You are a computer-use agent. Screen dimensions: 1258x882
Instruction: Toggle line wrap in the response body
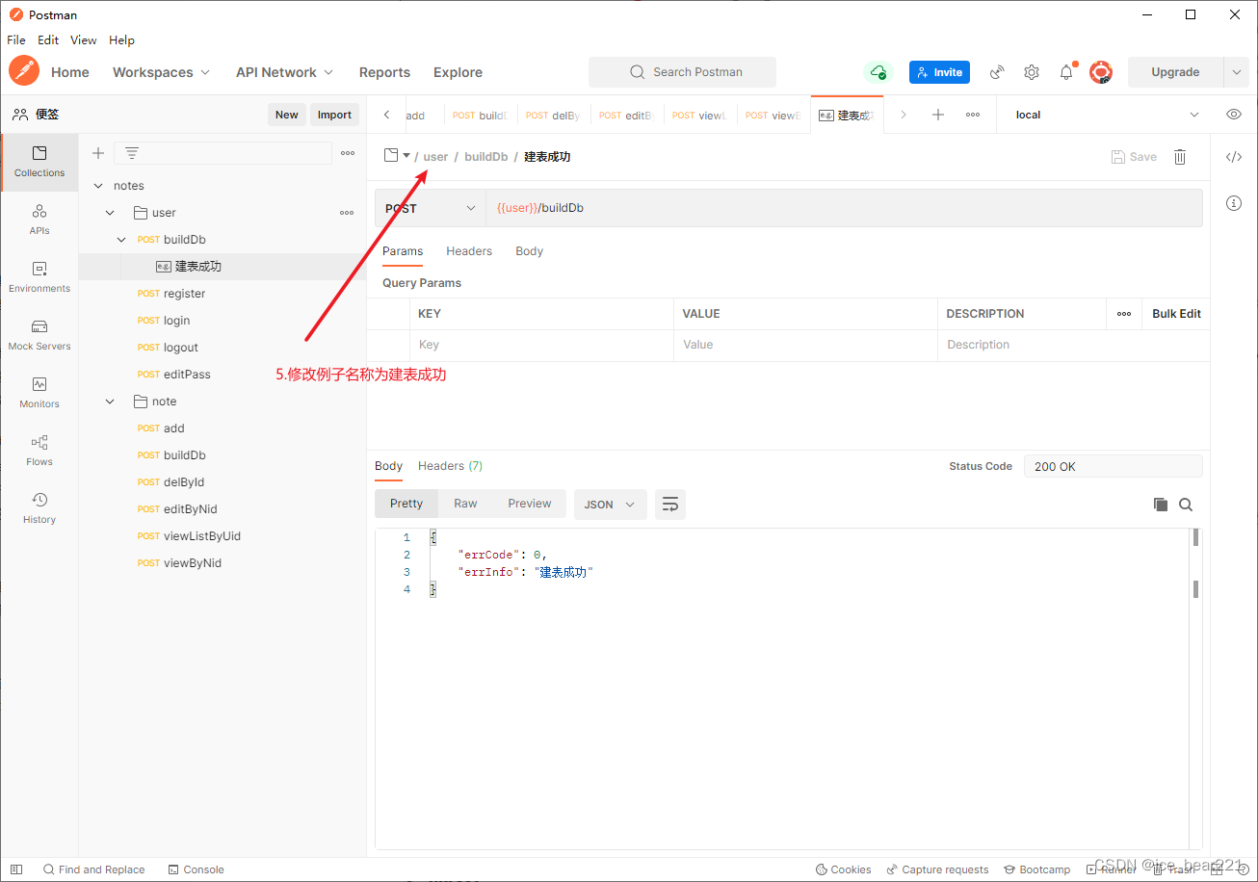(x=670, y=505)
